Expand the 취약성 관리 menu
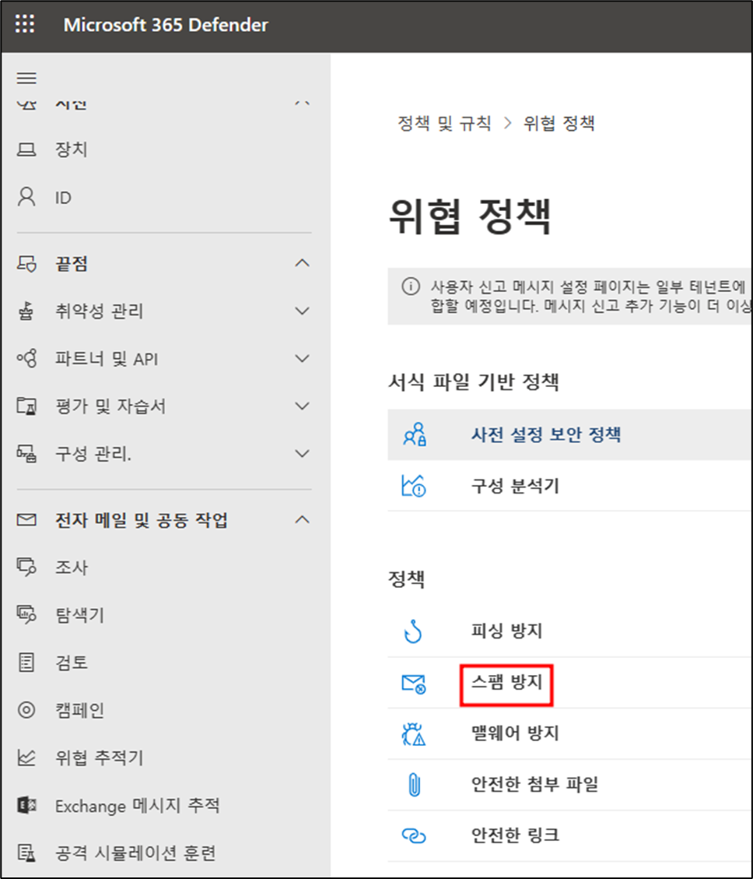Image resolution: width=753 pixels, height=879 pixels. (303, 311)
